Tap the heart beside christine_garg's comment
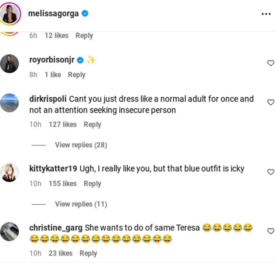The height and width of the screenshot is (264, 276). 271,231
